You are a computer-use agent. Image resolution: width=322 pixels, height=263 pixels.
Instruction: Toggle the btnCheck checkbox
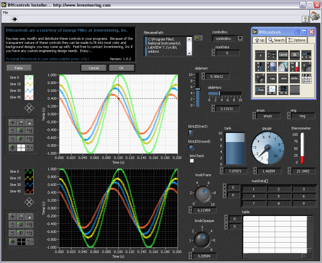pos(192,160)
